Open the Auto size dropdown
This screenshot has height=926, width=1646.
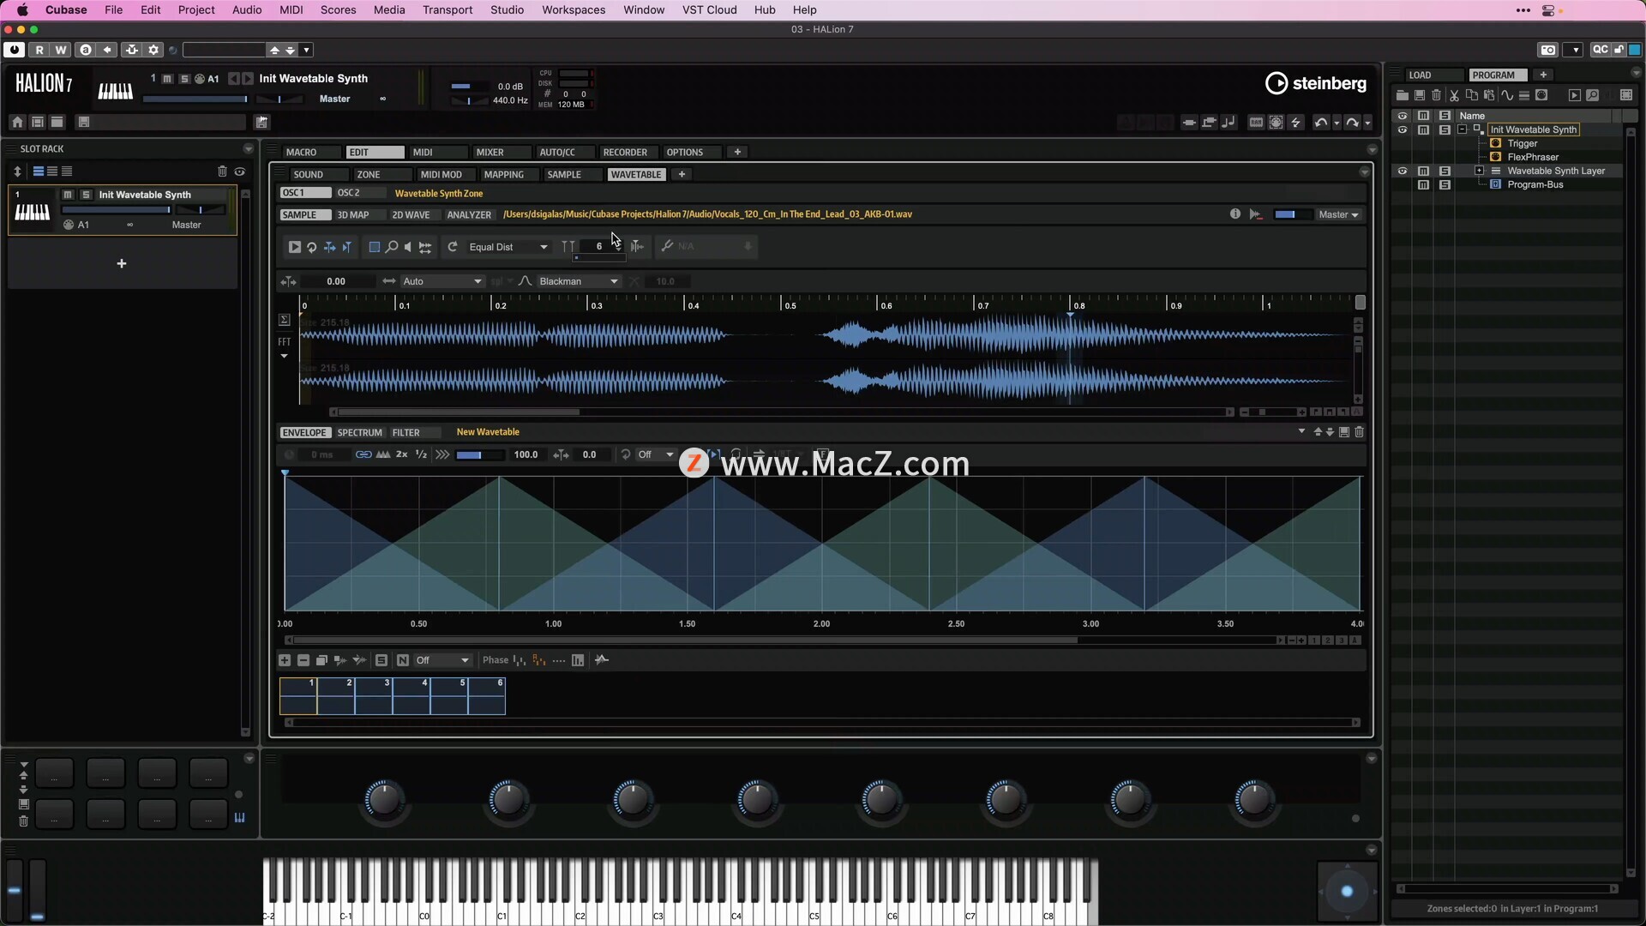442,281
